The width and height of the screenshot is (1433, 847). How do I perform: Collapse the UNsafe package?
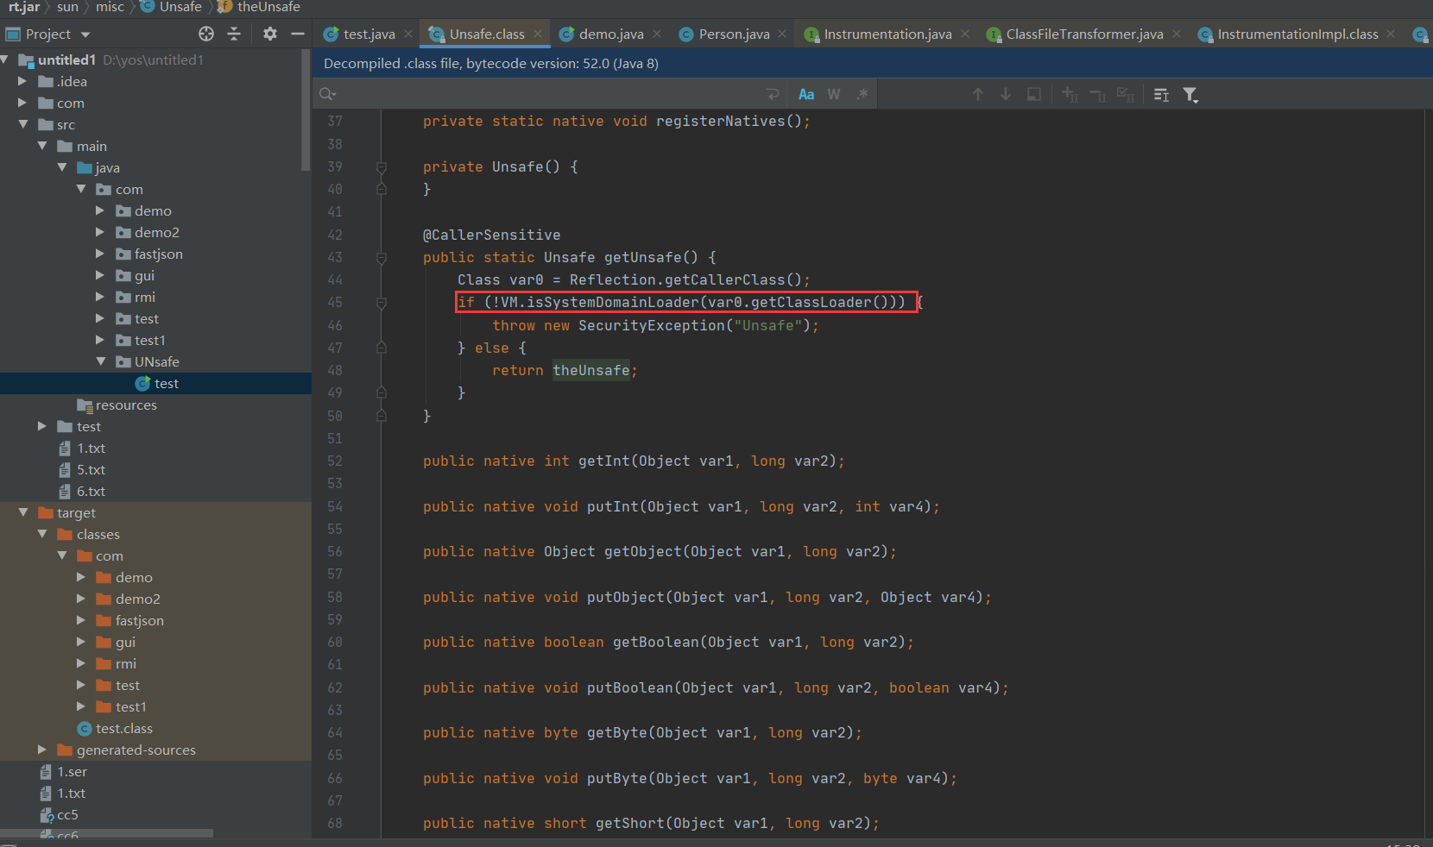click(x=100, y=361)
